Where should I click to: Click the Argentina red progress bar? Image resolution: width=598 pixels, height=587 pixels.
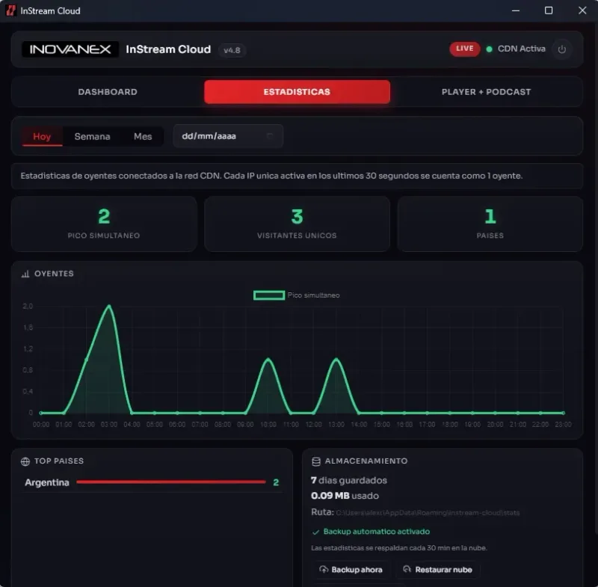(171, 482)
